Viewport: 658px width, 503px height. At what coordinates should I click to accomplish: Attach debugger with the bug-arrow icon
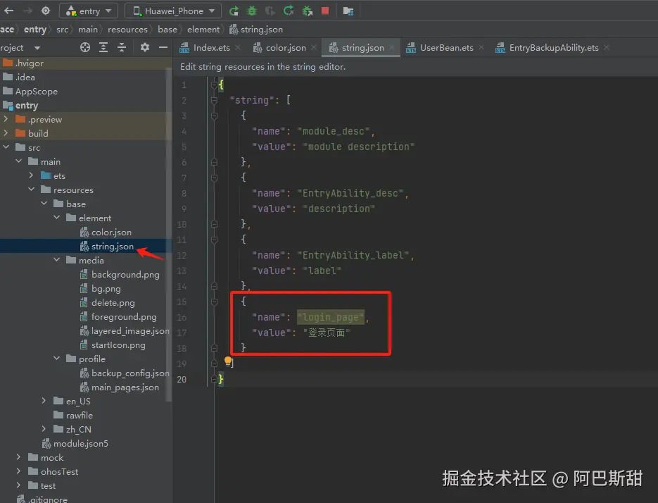coord(308,11)
